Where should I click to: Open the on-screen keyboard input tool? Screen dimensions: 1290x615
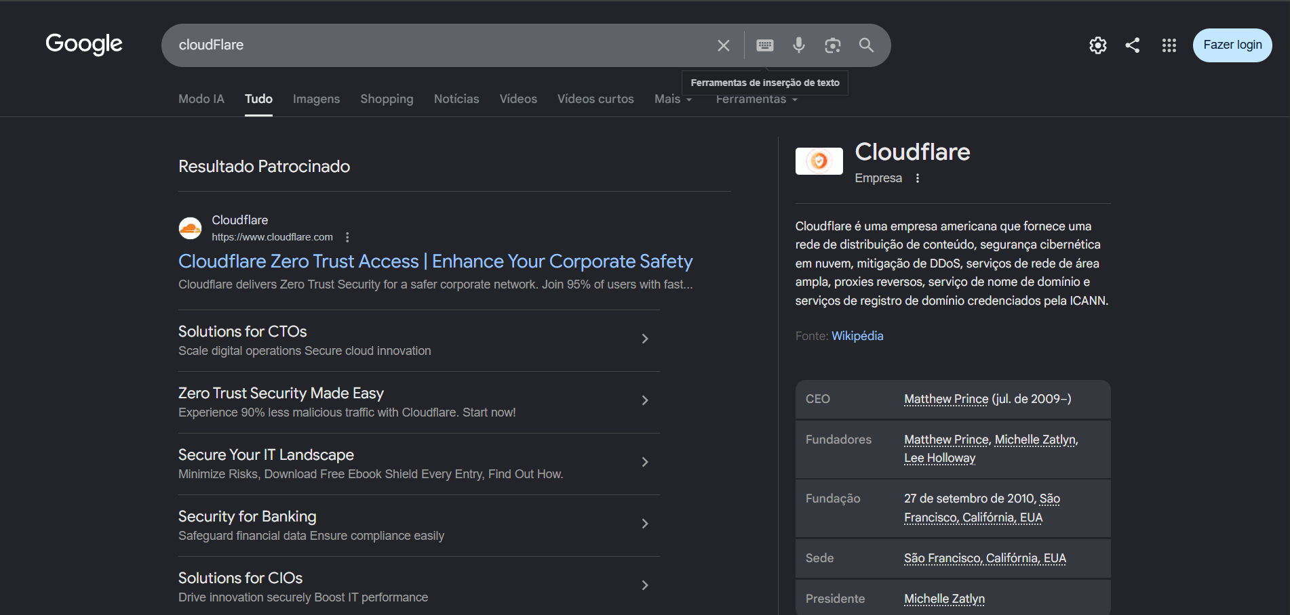(x=765, y=45)
